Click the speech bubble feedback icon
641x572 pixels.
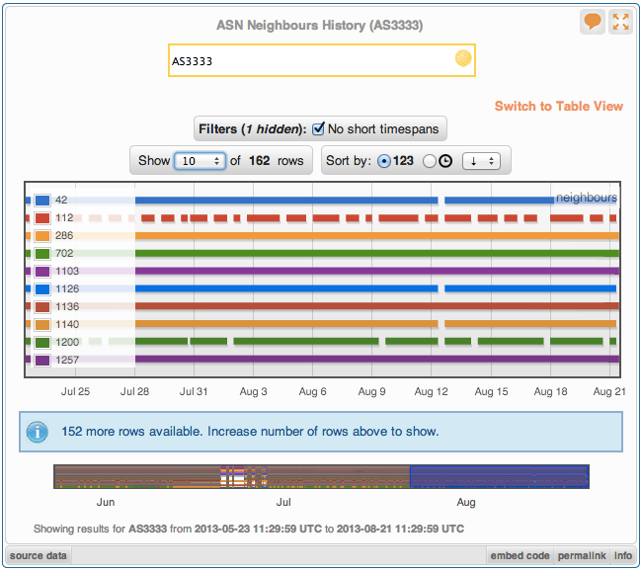click(593, 22)
